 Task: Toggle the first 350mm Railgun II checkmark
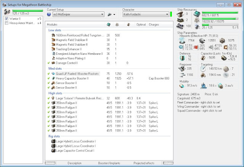49,103
